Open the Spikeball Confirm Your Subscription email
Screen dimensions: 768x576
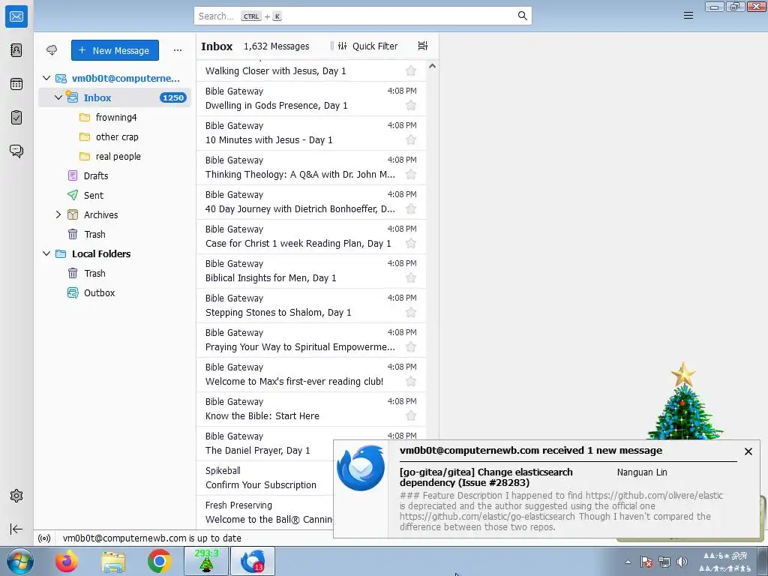point(265,478)
